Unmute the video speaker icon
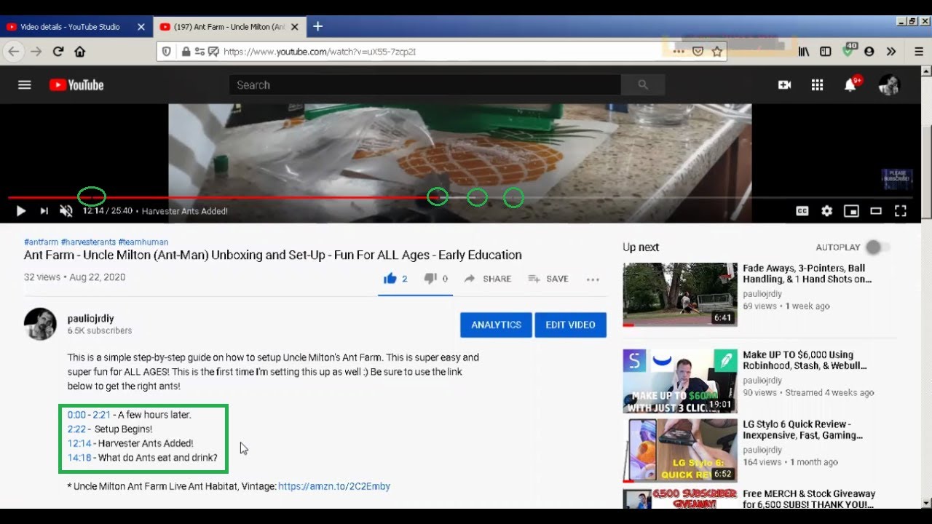Screen dimensions: 932x524 point(66,211)
